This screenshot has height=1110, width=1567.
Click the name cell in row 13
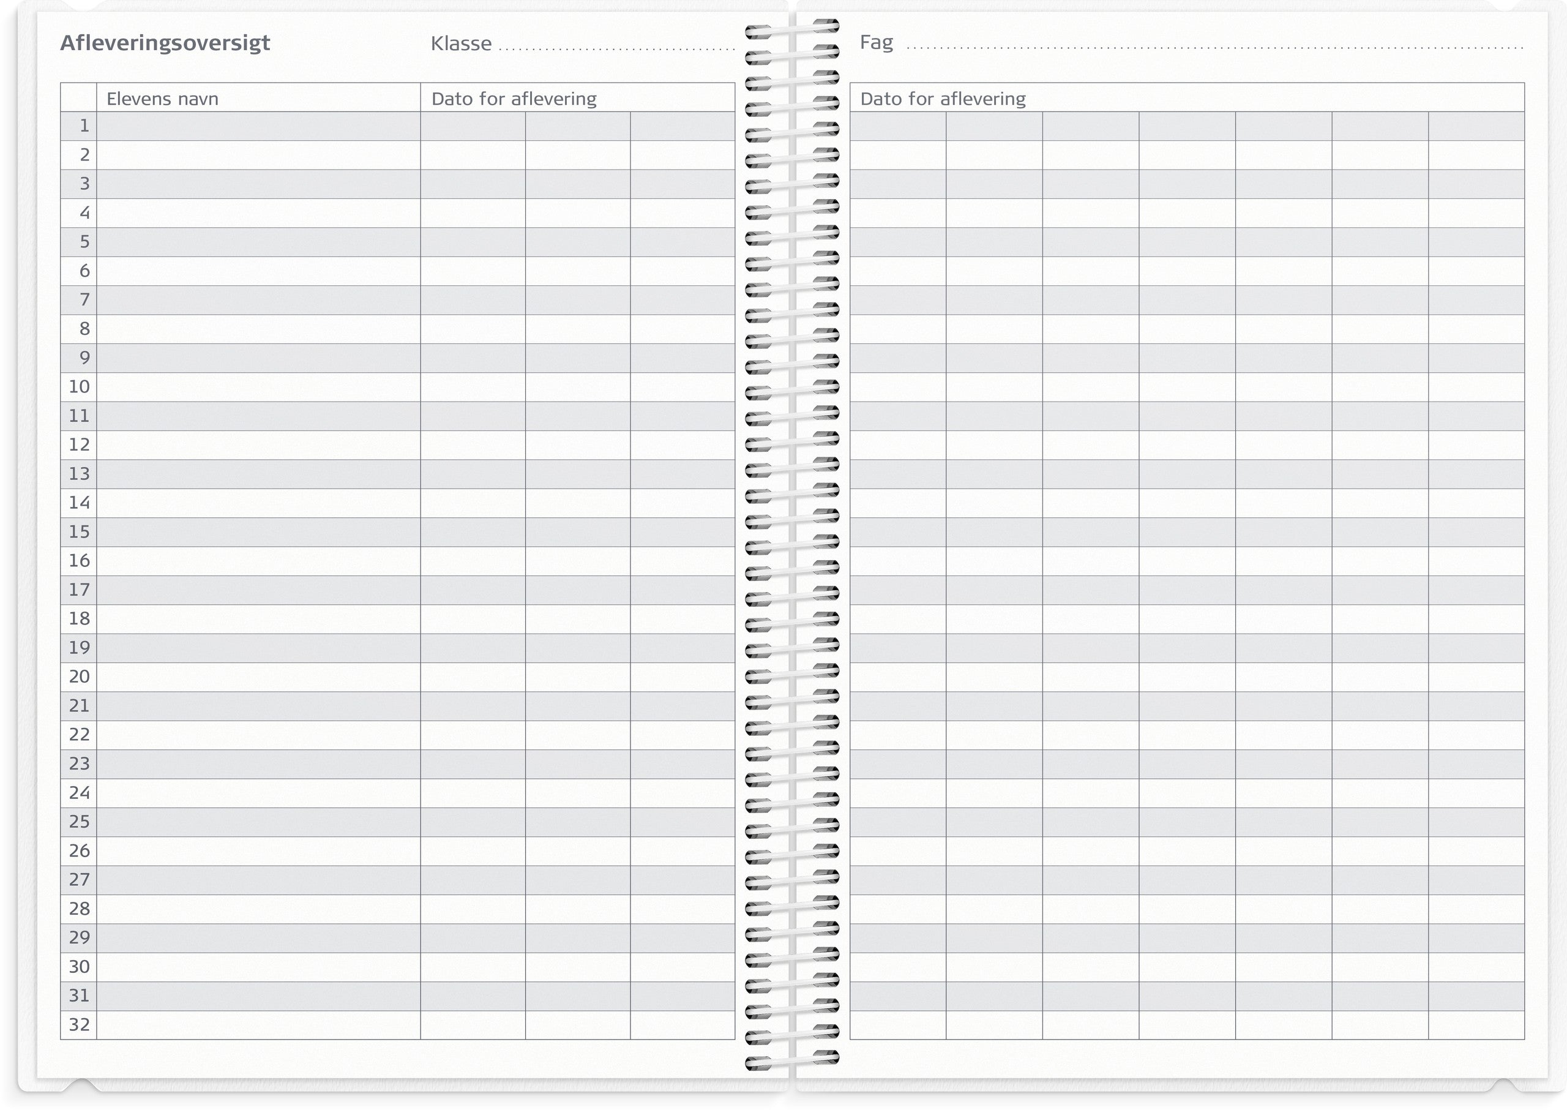(x=258, y=474)
